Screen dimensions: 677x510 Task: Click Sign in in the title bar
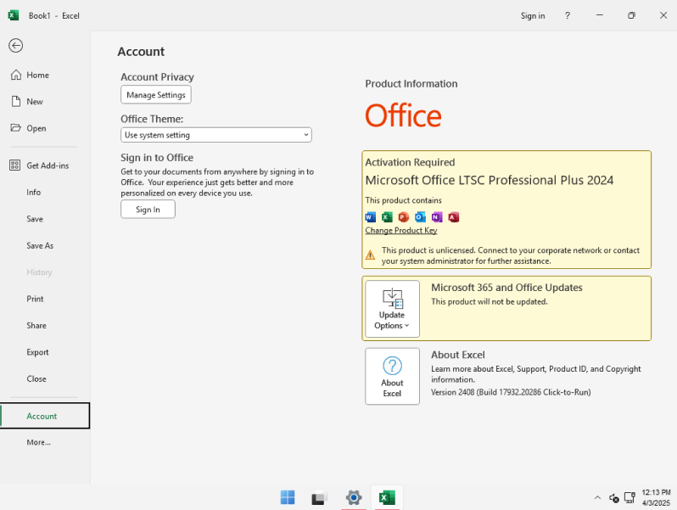tap(533, 15)
